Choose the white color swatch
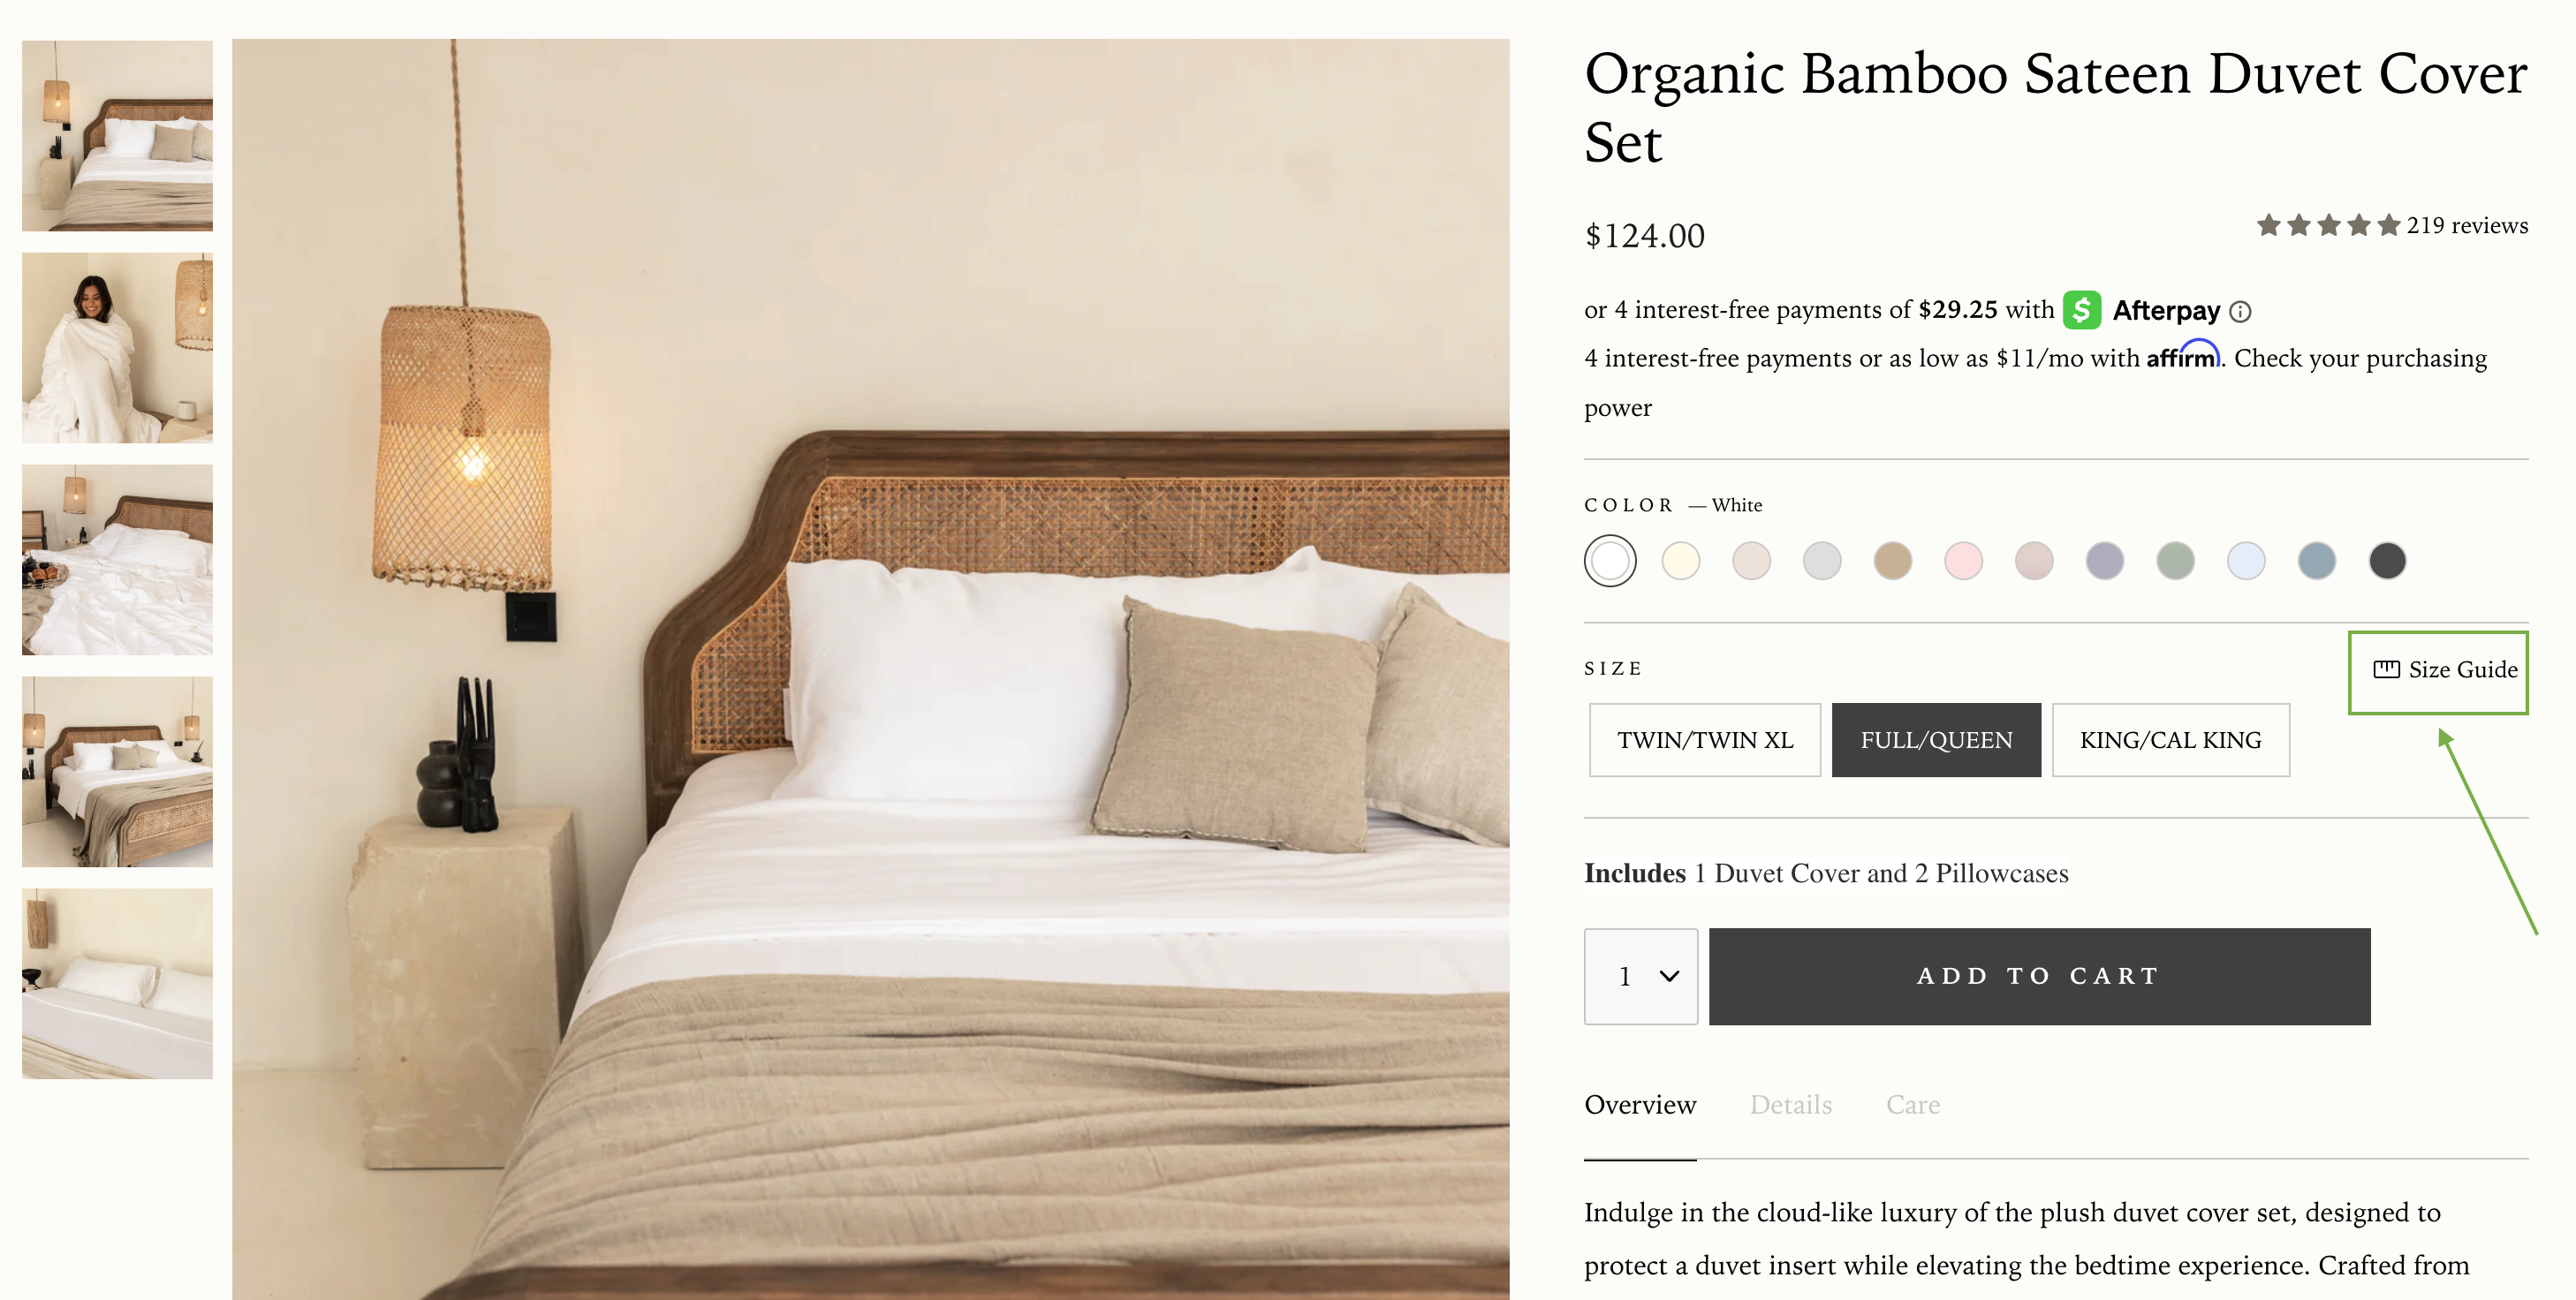Viewport: 2576px width, 1300px height. point(1610,561)
